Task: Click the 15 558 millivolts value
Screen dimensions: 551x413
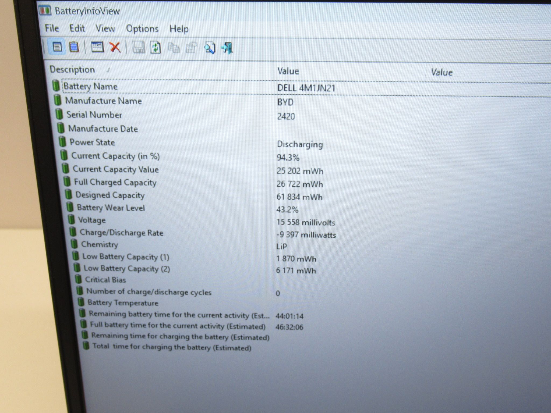Action: pyautogui.click(x=306, y=222)
